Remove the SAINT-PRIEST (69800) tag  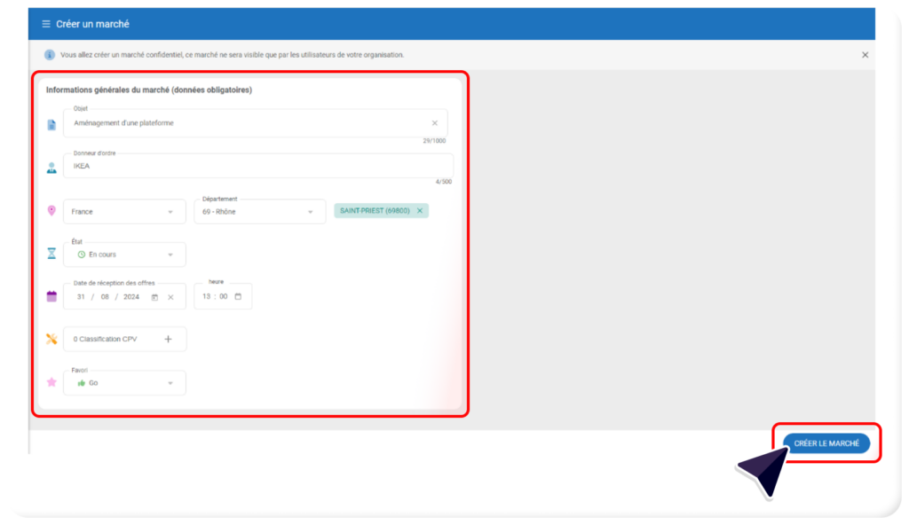420,211
